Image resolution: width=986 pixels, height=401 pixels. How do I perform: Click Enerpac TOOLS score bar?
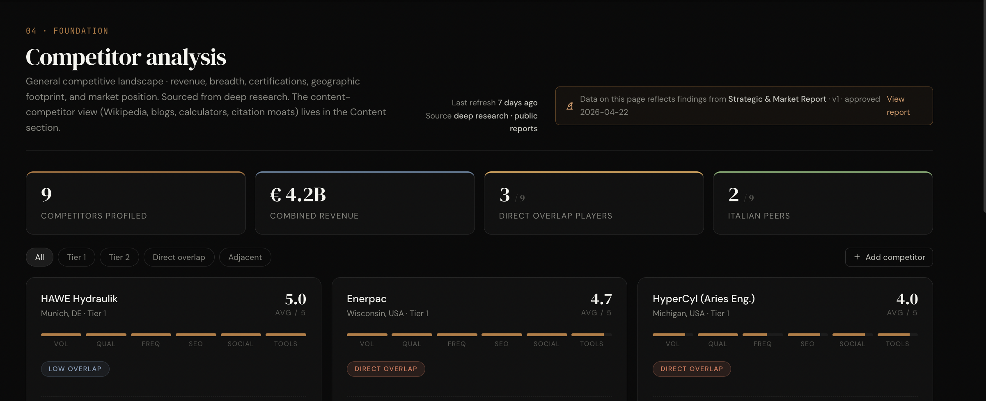tap(592, 335)
